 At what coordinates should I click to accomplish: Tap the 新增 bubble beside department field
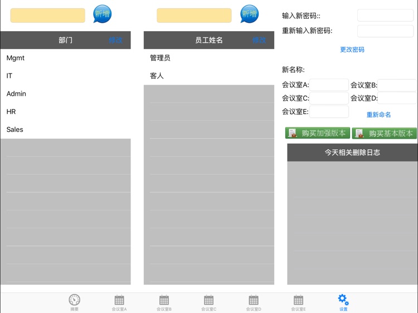click(x=103, y=14)
